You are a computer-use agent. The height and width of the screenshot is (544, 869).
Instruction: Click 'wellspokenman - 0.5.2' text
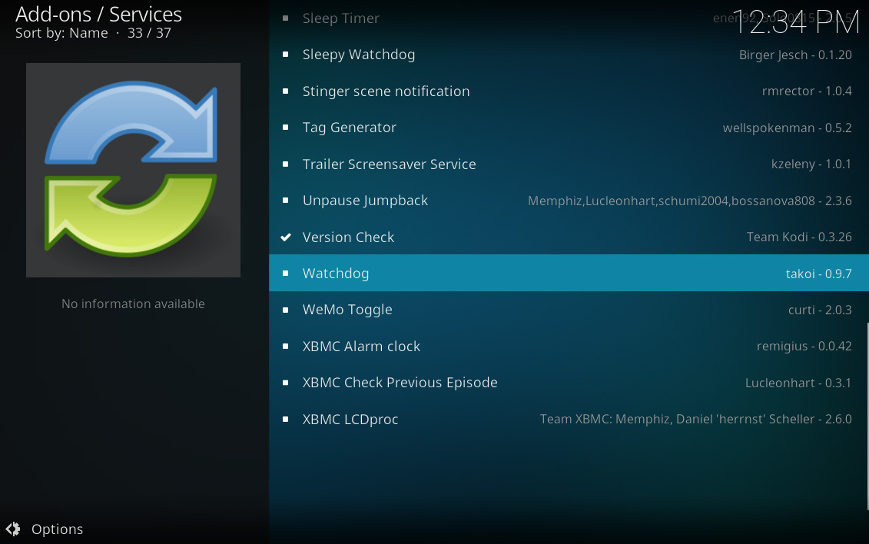coord(787,128)
